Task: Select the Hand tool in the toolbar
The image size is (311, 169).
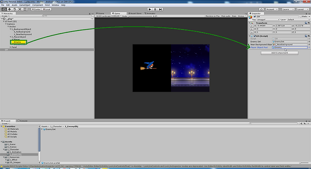Action: click(4, 9)
